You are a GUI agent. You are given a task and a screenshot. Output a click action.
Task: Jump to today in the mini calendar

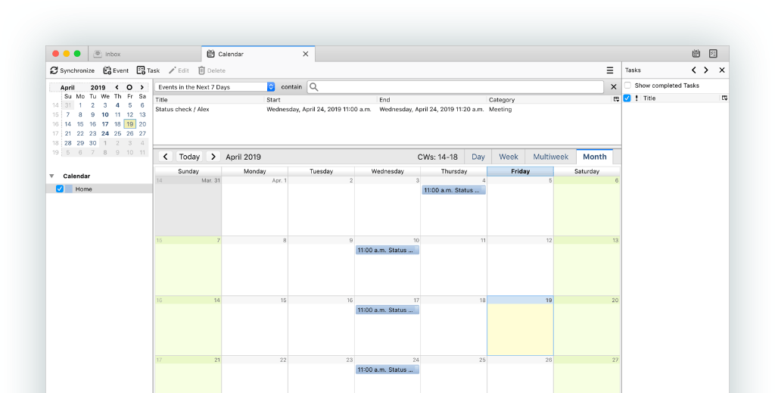(x=129, y=87)
